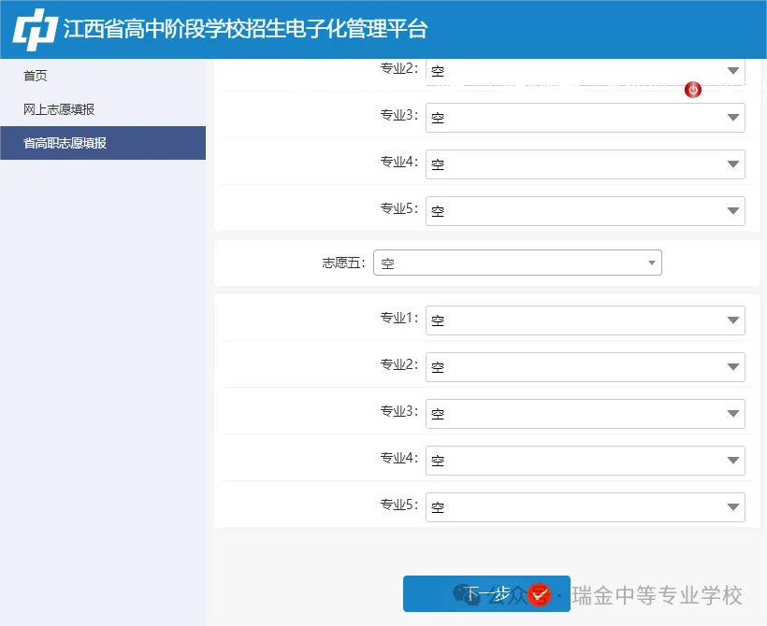The width and height of the screenshot is (767, 626).
Task: Open the topmost 专业2 dropdown above 志愿五
Action: [586, 71]
